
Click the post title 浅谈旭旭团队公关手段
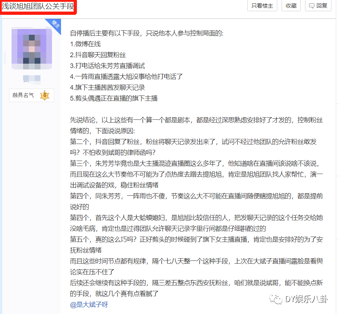click(38, 6)
